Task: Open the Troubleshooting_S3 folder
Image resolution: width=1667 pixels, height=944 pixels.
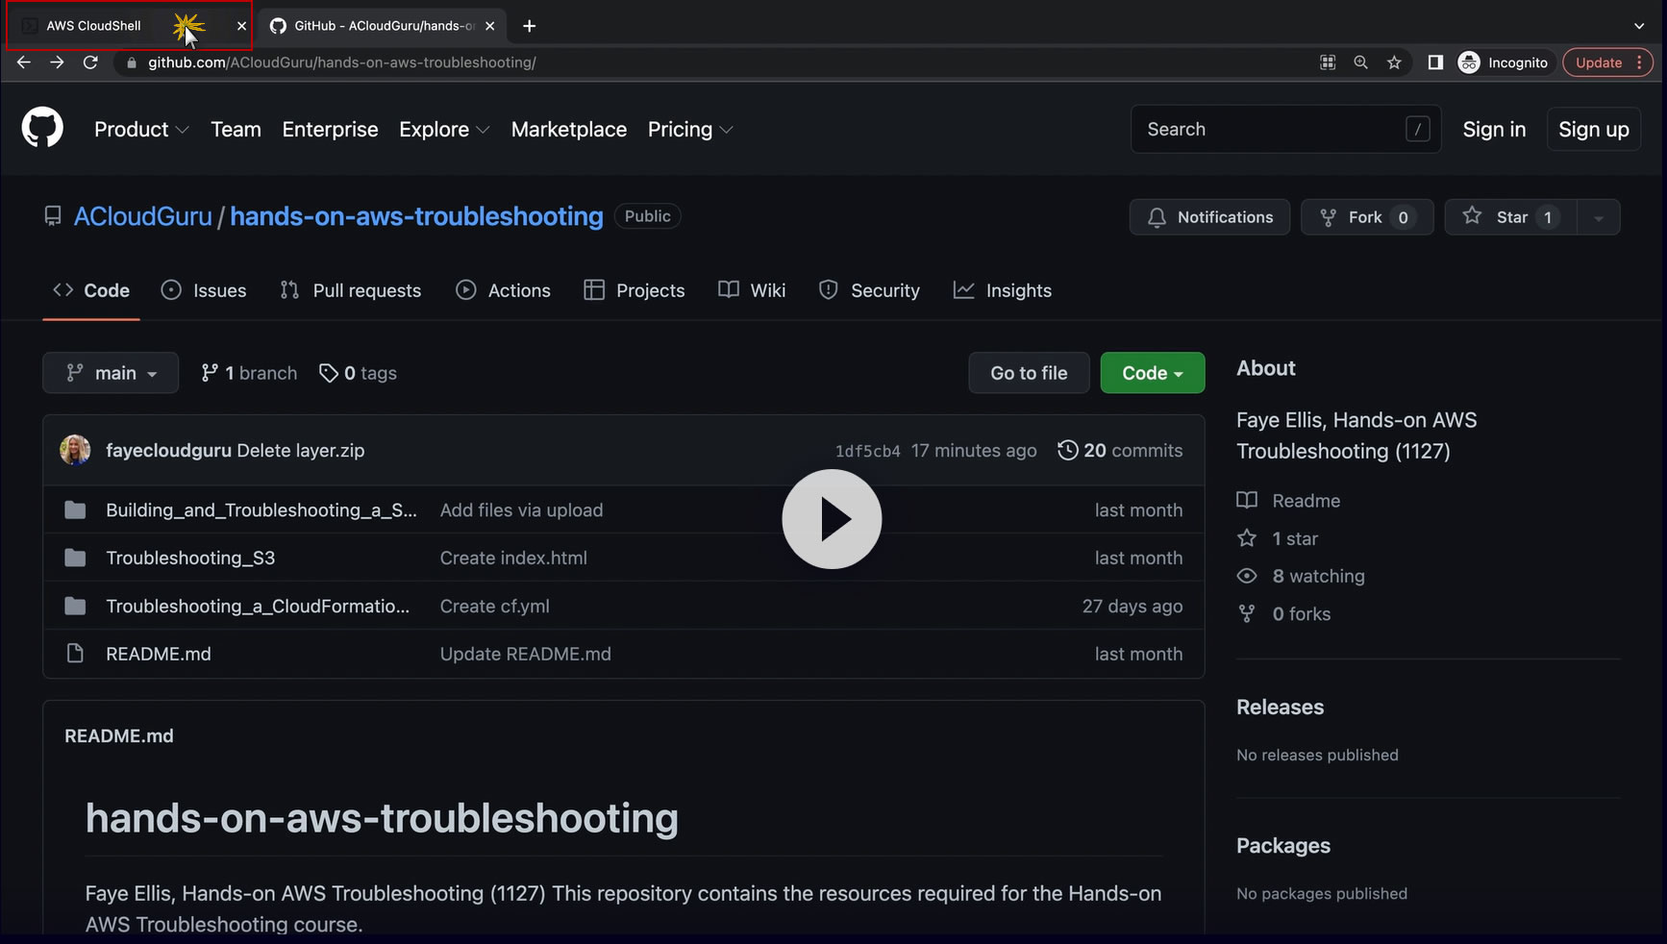Action: click(190, 558)
